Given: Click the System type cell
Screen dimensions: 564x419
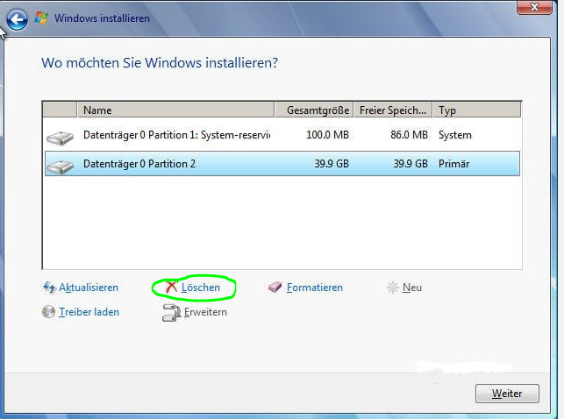Looking at the screenshot, I should pos(455,135).
